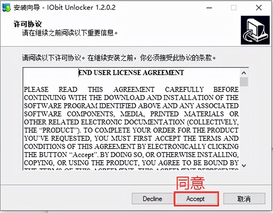
Task: Minimize the IObit Unlocker setup window
Action: 209,8
